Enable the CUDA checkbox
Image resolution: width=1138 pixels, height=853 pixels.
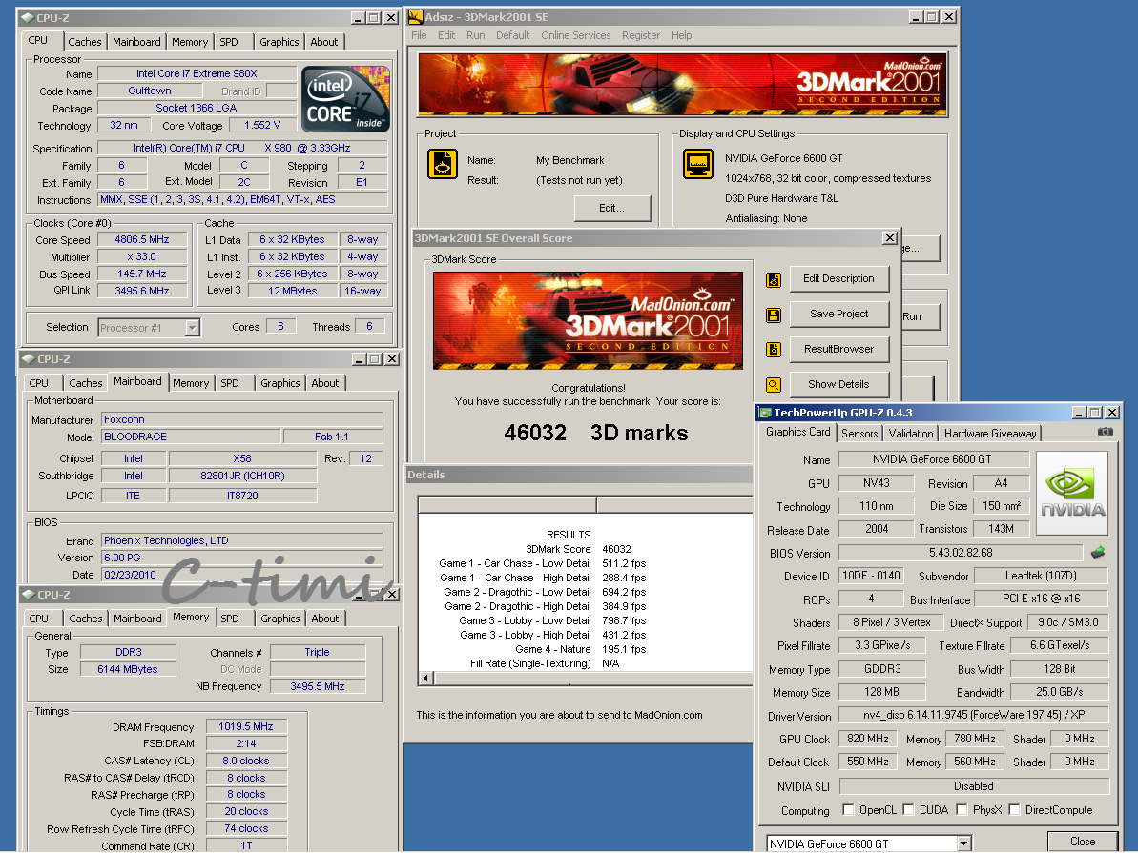908,809
